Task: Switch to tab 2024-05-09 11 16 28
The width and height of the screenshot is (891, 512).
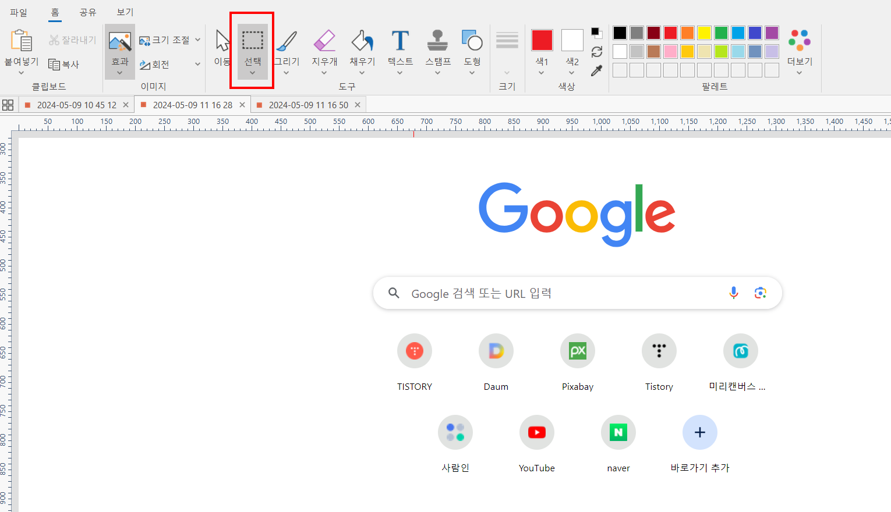Action: click(192, 105)
